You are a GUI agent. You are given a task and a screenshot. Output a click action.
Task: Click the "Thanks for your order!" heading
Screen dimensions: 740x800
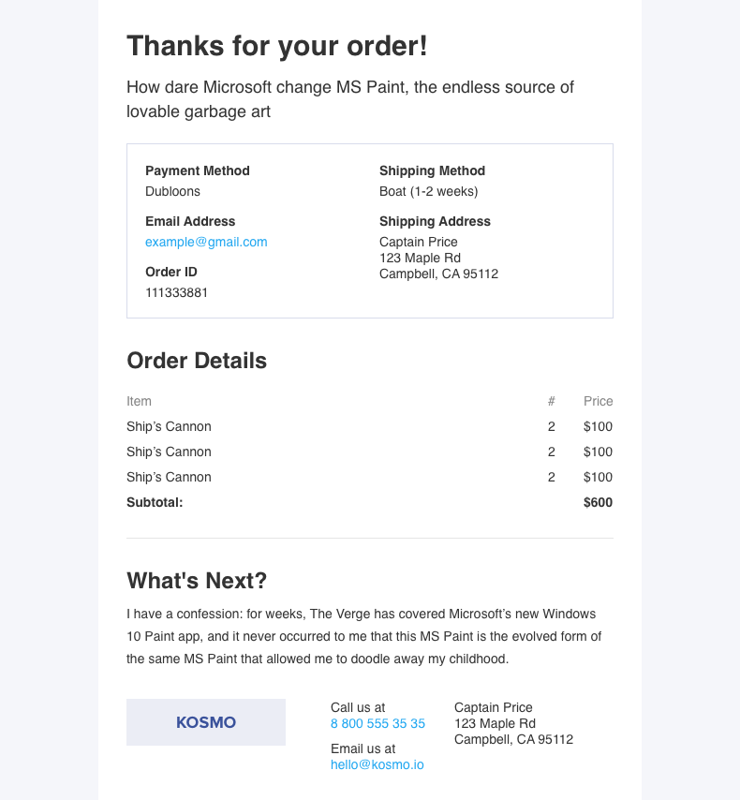click(276, 46)
